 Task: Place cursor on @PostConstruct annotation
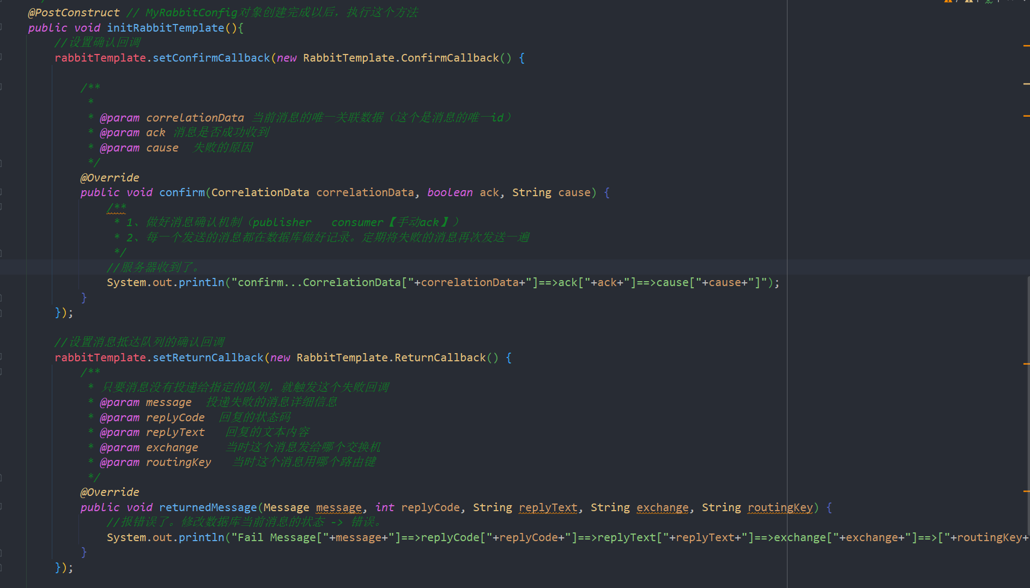click(x=74, y=13)
